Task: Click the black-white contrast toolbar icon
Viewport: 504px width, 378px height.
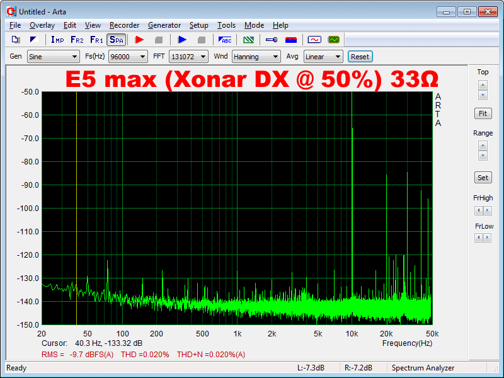Action: [34, 40]
